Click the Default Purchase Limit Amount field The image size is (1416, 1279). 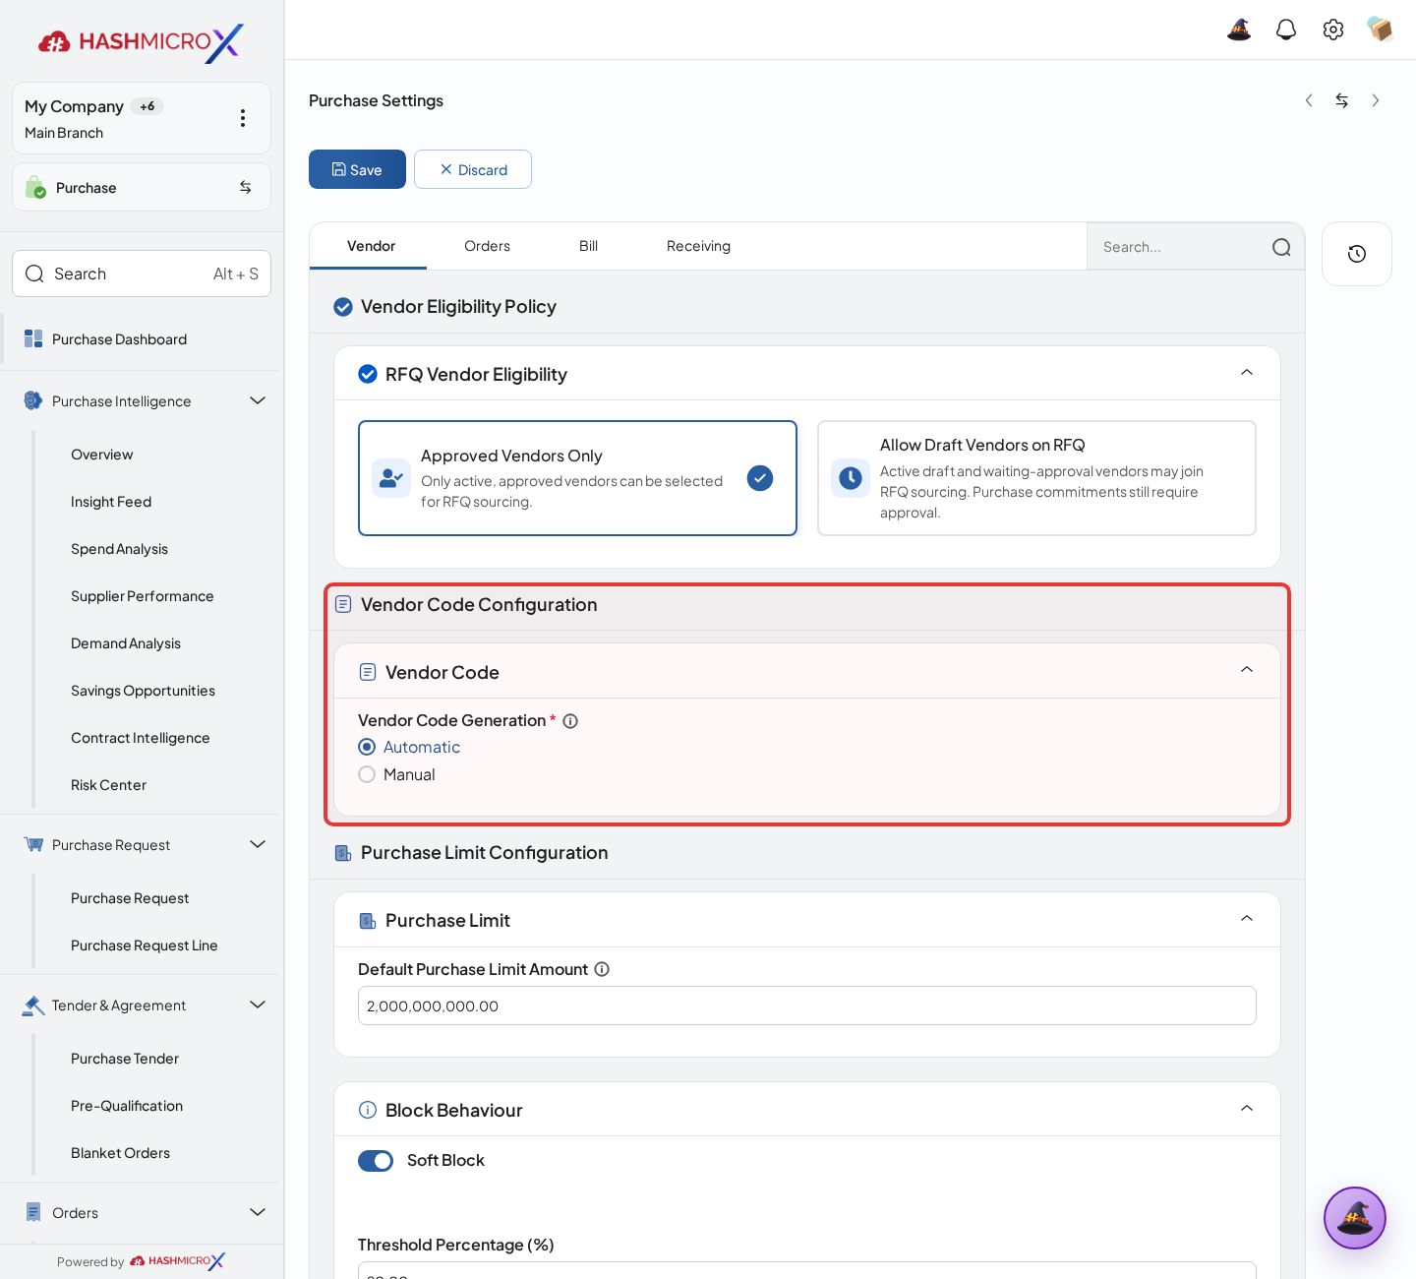(x=807, y=1005)
